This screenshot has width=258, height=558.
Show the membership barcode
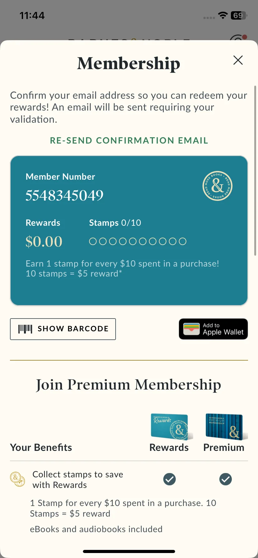tap(63, 329)
